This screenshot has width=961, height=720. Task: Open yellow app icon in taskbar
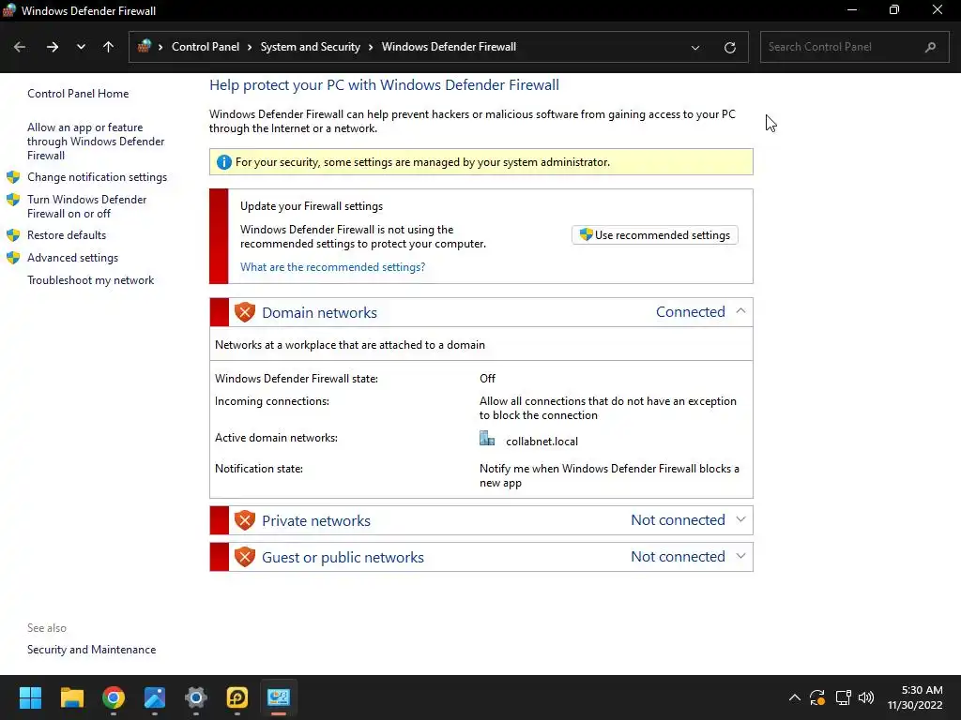point(237,697)
